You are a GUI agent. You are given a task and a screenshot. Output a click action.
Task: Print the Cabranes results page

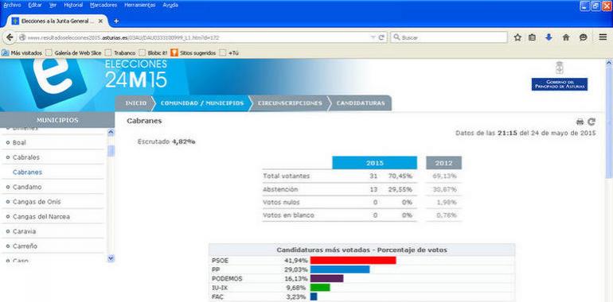580,122
